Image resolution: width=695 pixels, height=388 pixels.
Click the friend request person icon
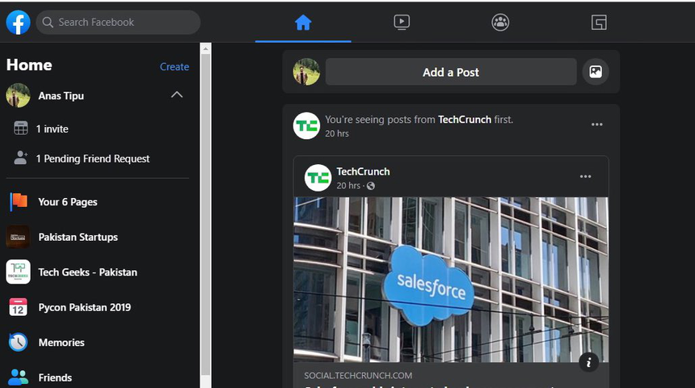tap(20, 158)
